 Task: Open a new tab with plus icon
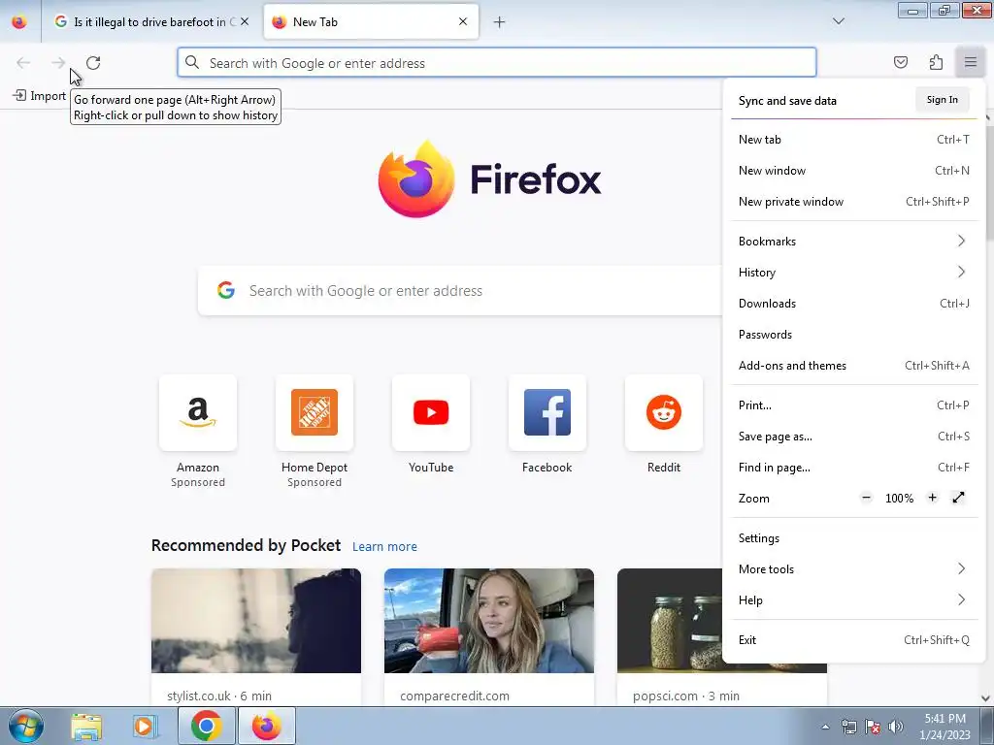click(500, 22)
